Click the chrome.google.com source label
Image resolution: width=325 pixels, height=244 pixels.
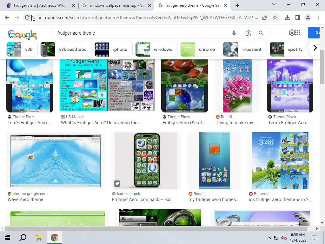click(30, 193)
